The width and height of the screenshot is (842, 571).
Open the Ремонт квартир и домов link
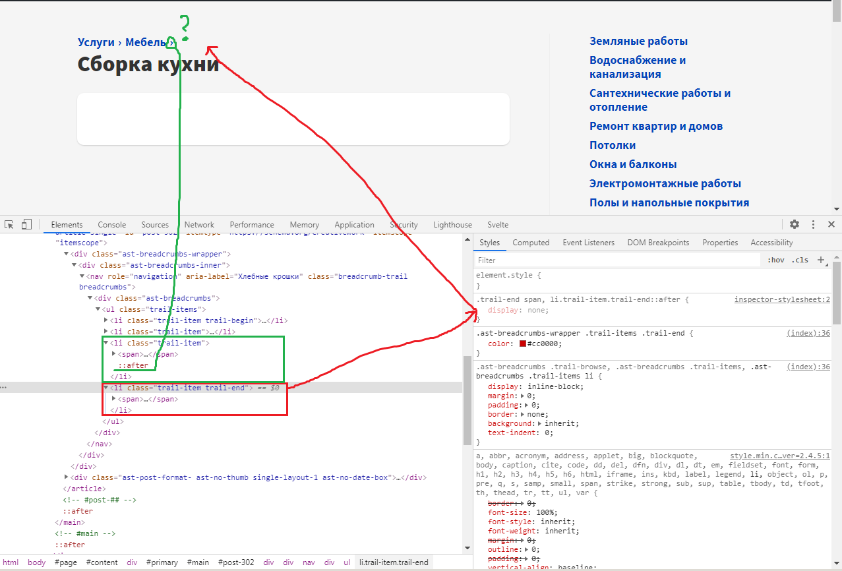coord(656,126)
